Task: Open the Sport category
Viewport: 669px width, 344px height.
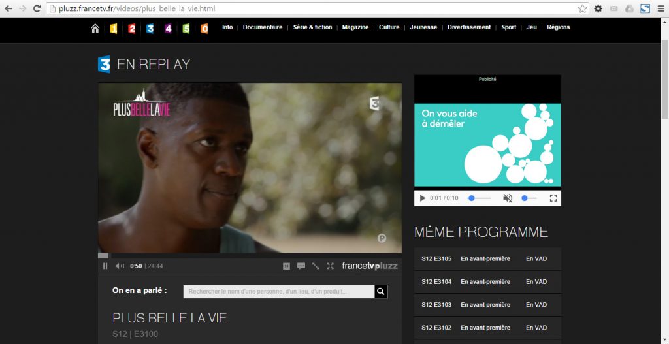Action: pyautogui.click(x=508, y=27)
